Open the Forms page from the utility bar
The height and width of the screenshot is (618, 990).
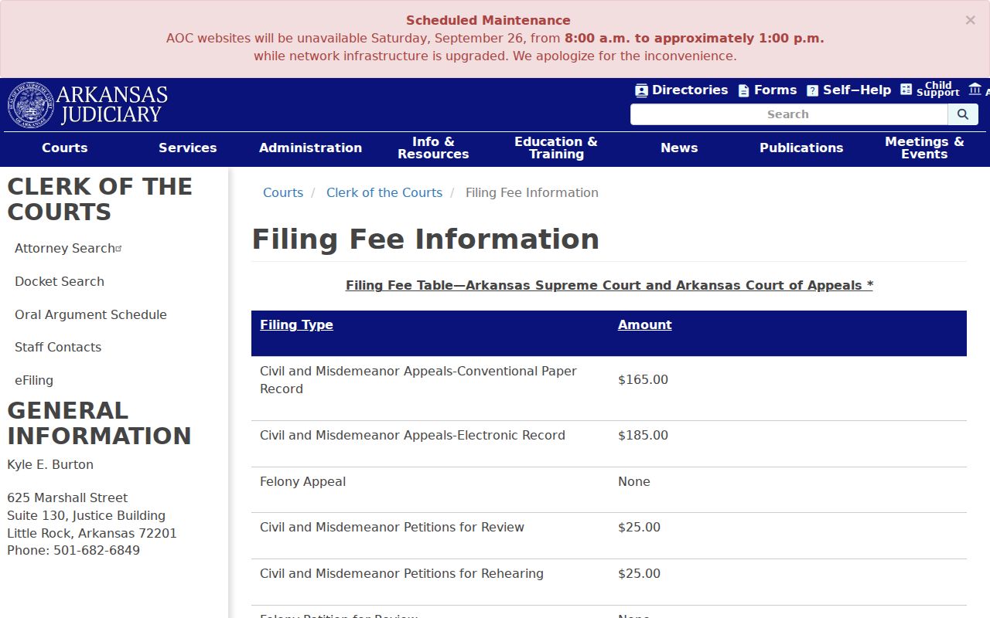click(767, 90)
